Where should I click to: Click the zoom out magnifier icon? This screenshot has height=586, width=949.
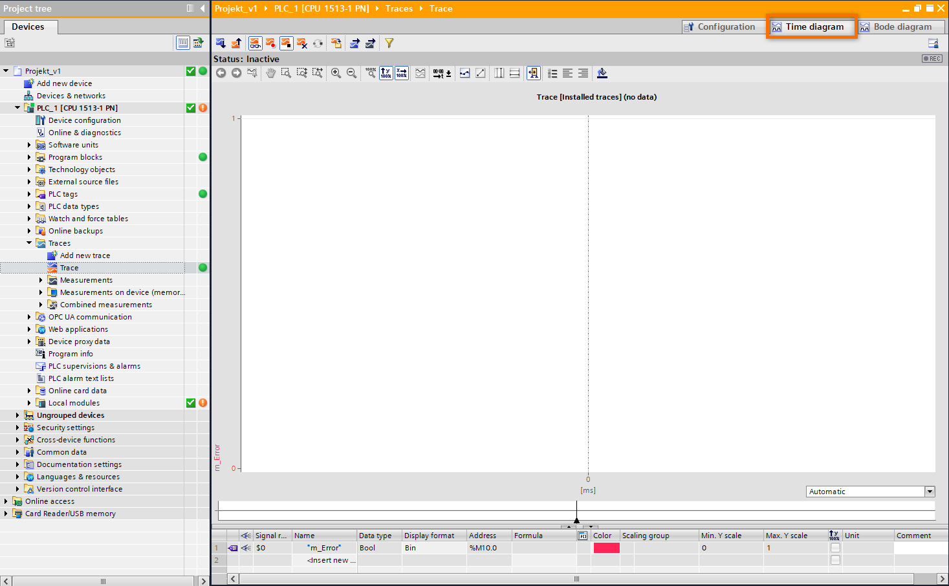coord(351,73)
